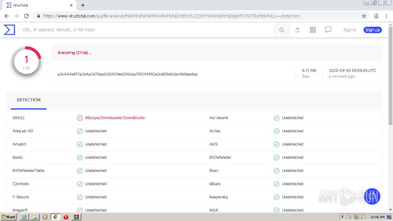Click the Sign in link
Image resolution: width=393 pixels, height=221 pixels.
pos(350,30)
